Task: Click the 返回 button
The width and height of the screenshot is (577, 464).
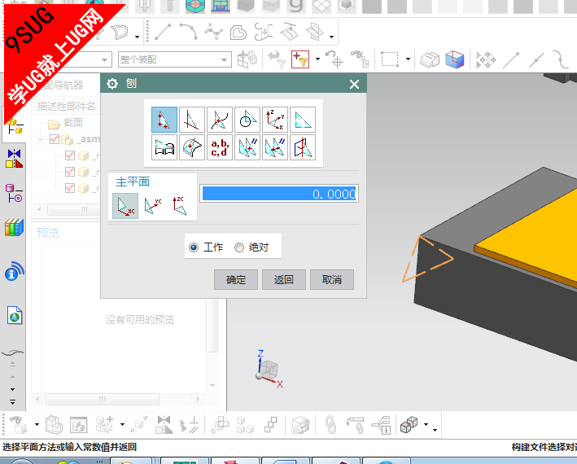Action: click(x=284, y=280)
